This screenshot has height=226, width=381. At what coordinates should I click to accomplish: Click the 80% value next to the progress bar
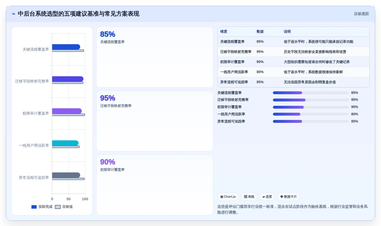click(355, 114)
